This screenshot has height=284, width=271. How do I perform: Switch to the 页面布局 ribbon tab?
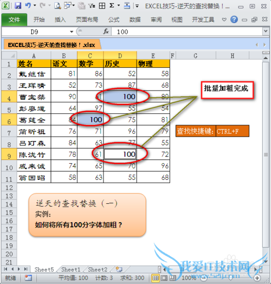87,20
